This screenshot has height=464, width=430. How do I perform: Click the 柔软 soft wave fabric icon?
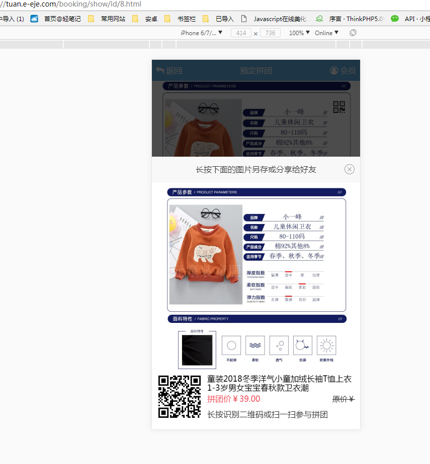click(255, 345)
